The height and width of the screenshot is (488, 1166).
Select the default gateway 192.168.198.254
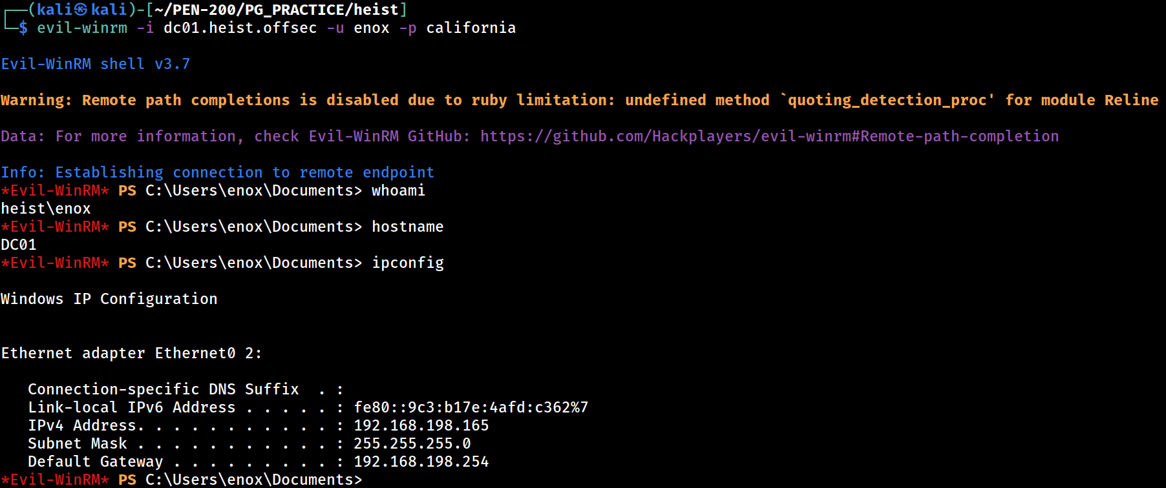pos(421,462)
